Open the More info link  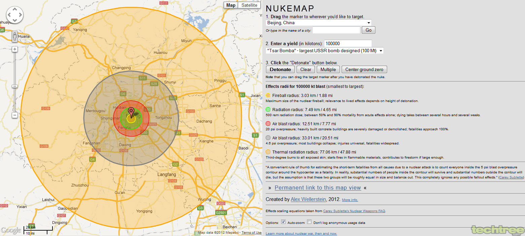tap(350, 200)
